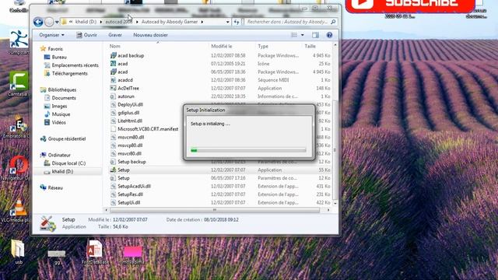Select the SetupRes.dll file name
The width and height of the screenshot is (498, 280).
point(130,194)
